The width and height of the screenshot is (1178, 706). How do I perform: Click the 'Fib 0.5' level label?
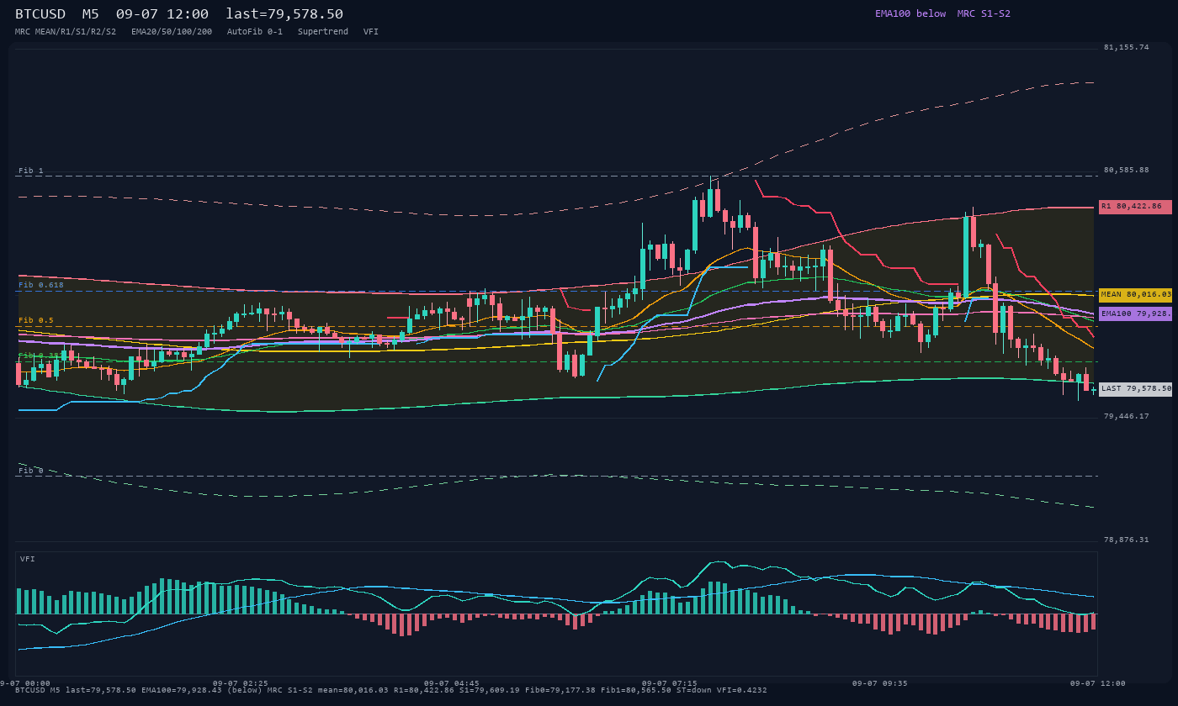(36, 320)
